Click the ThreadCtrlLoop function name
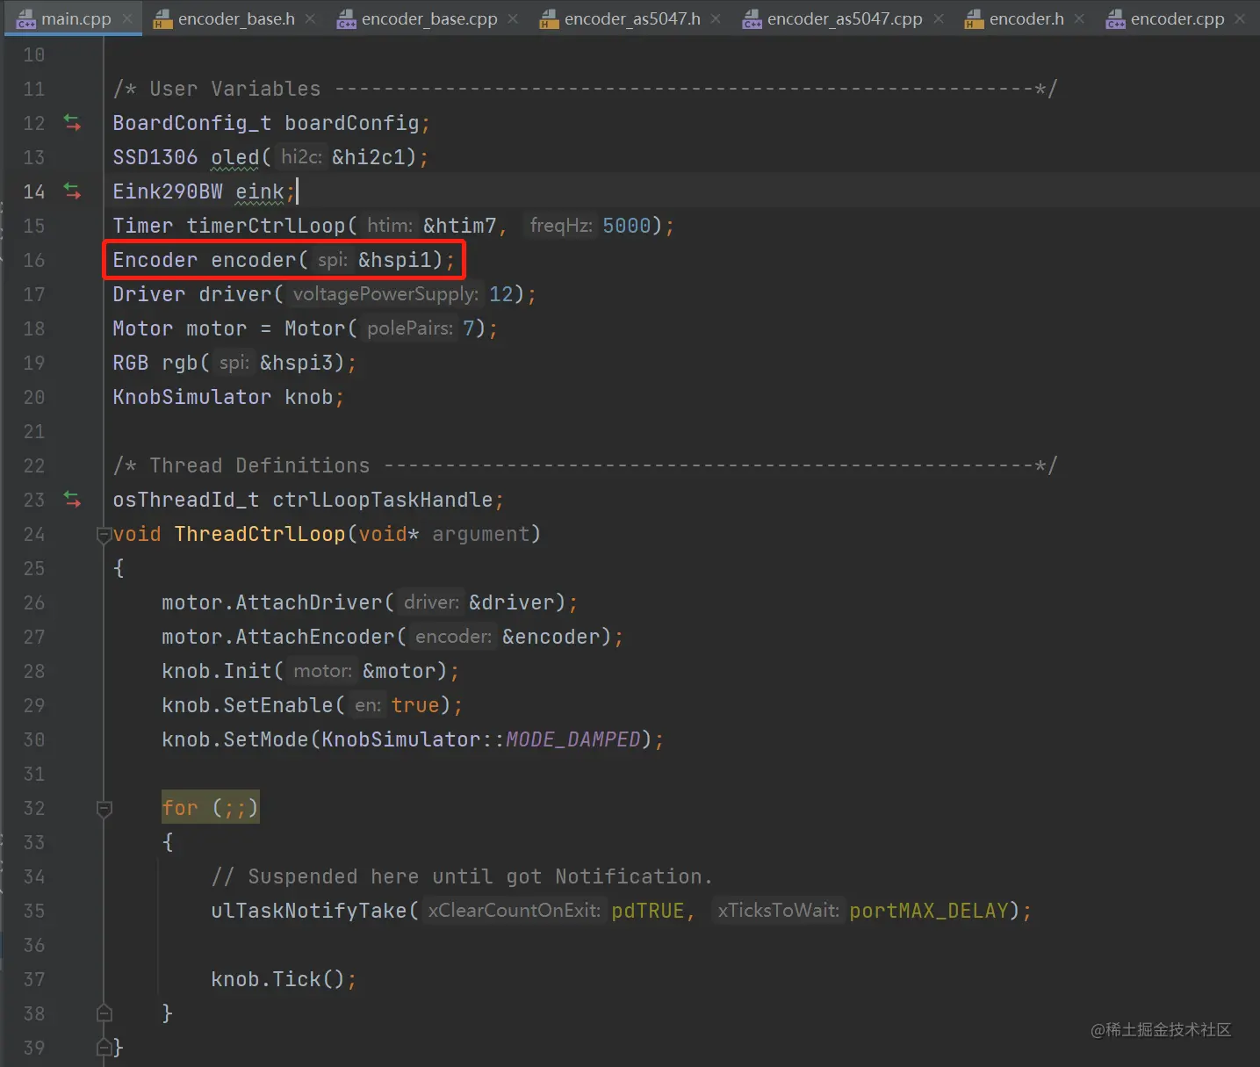This screenshot has height=1067, width=1260. click(x=260, y=534)
